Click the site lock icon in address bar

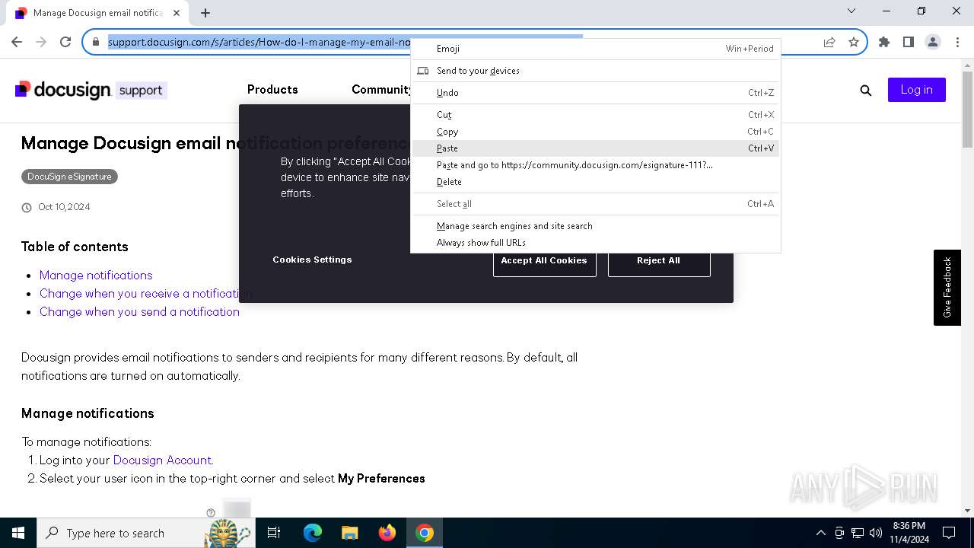coord(96,42)
